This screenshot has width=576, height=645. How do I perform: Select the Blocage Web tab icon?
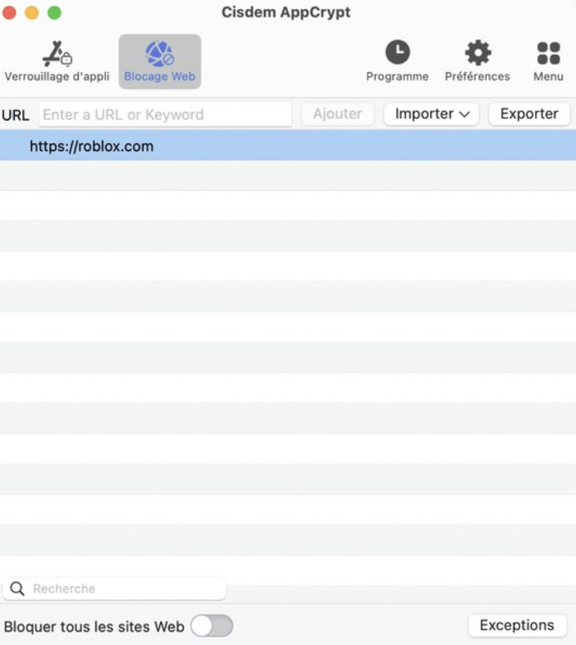click(x=160, y=53)
